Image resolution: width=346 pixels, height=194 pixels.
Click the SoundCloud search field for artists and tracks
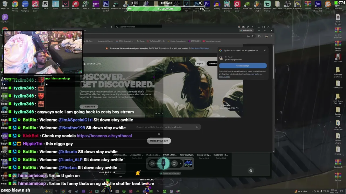tap(168, 127)
